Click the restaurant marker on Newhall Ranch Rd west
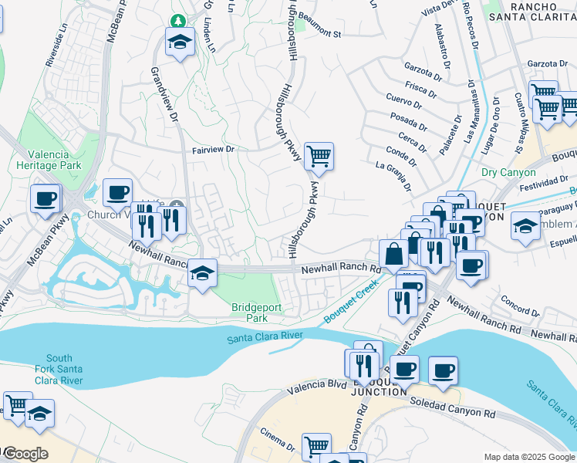The width and height of the screenshot is (577, 463). pyautogui.click(x=147, y=229)
